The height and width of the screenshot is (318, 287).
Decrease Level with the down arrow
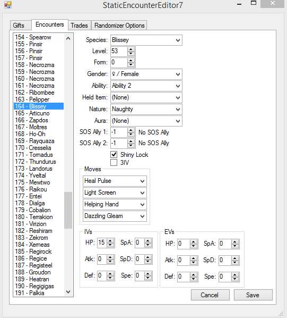coord(131,53)
